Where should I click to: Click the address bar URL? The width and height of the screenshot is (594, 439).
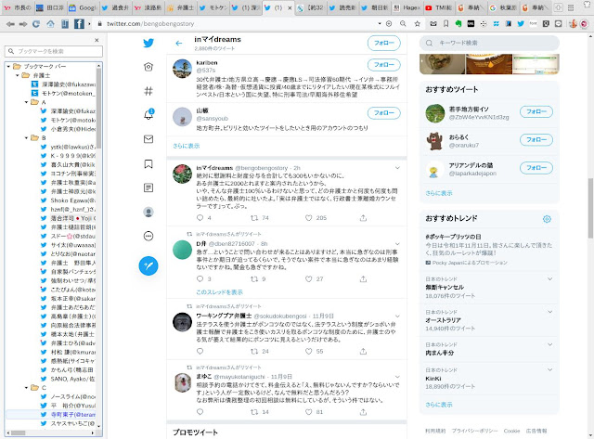150,23
